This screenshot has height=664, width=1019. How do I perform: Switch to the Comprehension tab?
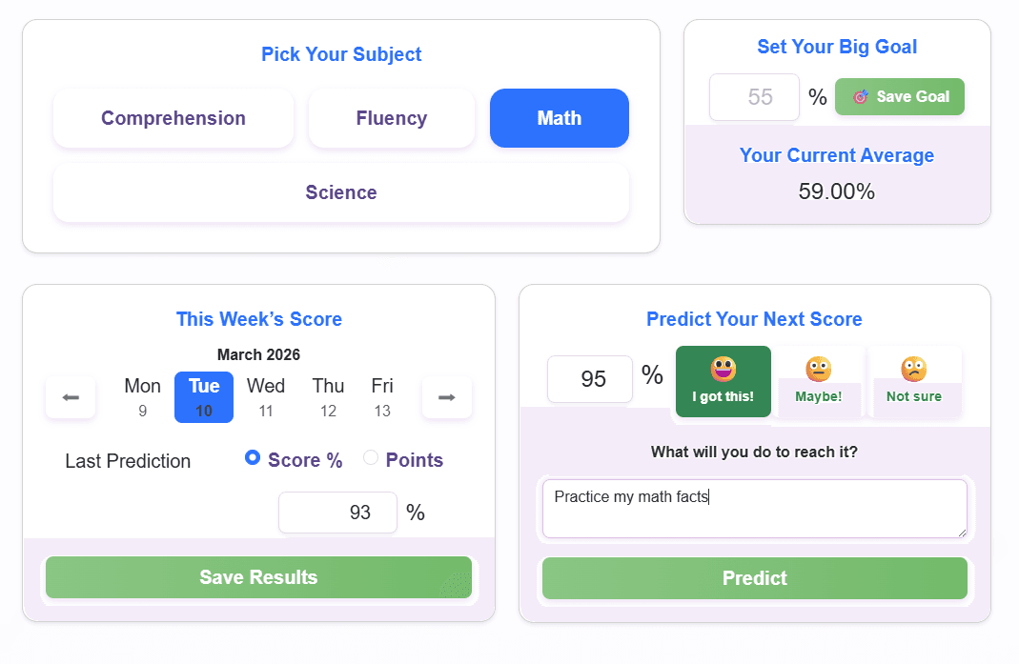[173, 117]
